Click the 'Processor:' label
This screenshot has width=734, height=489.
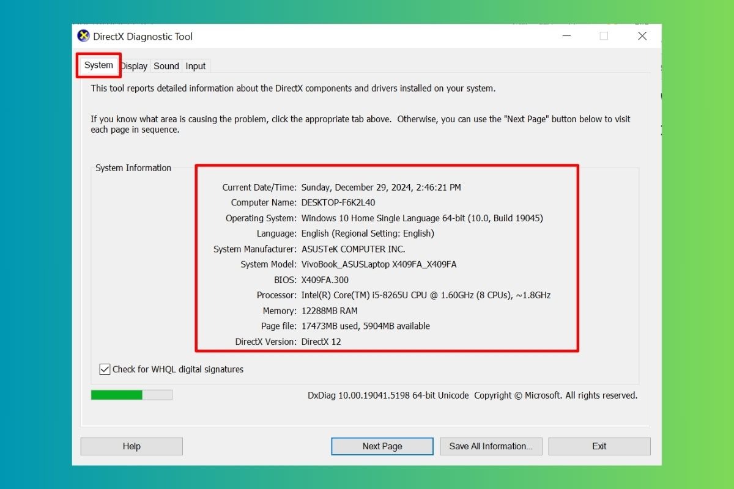tap(277, 295)
